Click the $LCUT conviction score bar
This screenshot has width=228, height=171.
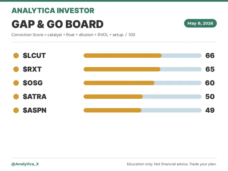[x=142, y=56]
